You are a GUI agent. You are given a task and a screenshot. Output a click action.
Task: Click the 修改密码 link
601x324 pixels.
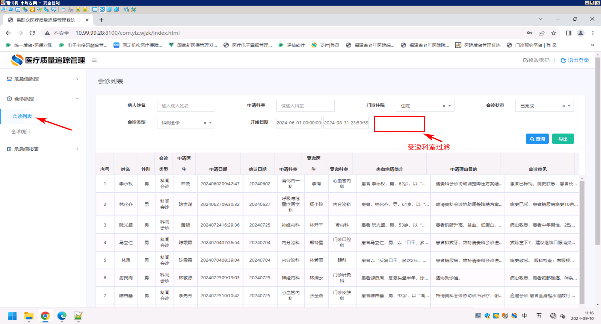[536, 60]
